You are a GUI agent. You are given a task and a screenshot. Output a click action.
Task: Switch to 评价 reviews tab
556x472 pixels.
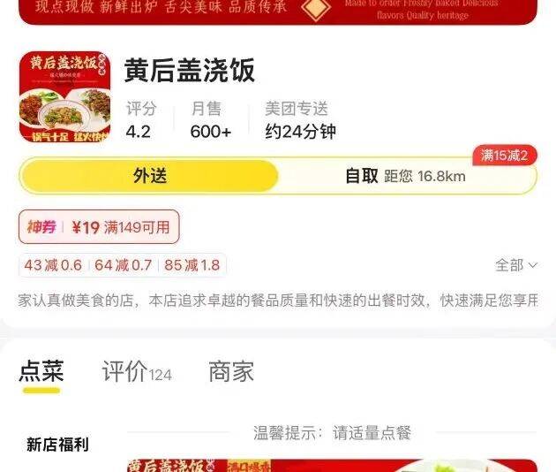coord(137,371)
